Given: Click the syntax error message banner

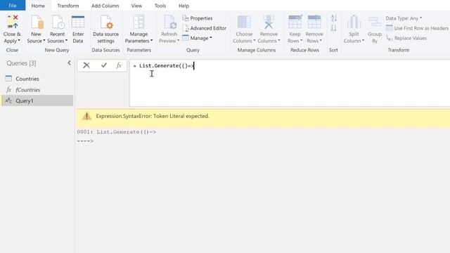Looking at the screenshot, I should click(x=263, y=117).
